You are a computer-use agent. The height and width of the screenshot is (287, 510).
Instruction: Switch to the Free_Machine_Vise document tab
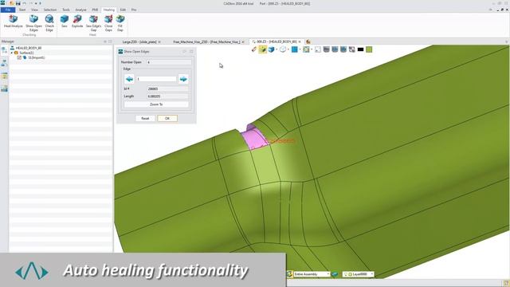(x=206, y=42)
